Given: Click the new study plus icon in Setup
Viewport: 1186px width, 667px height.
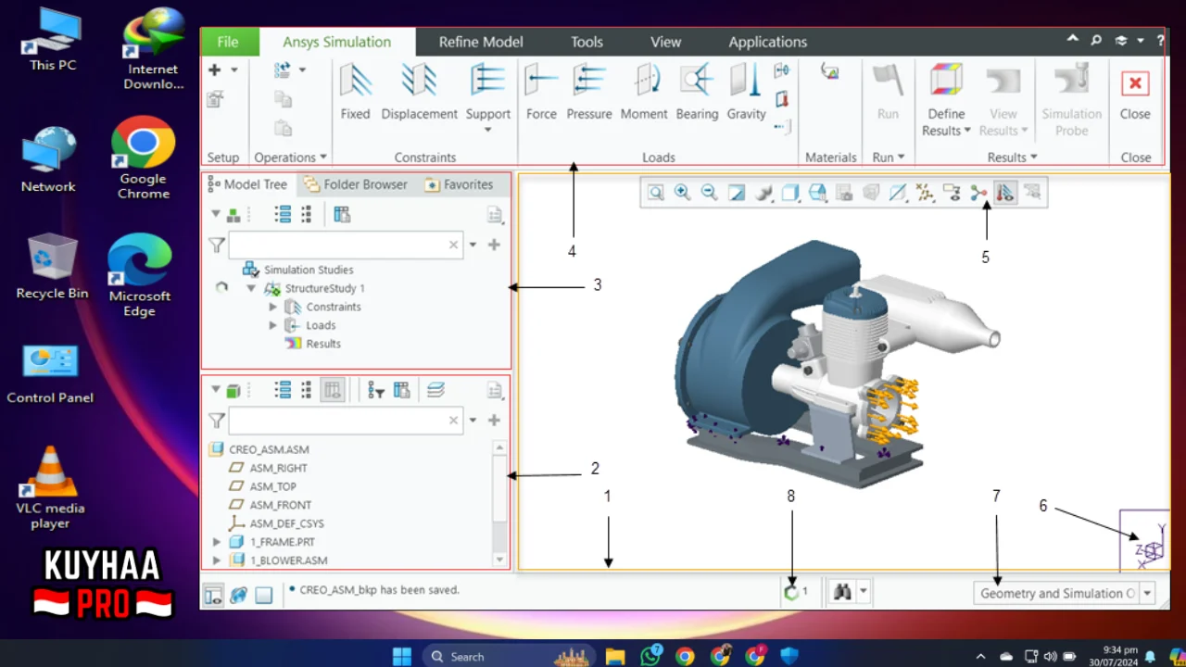Looking at the screenshot, I should coord(214,70).
